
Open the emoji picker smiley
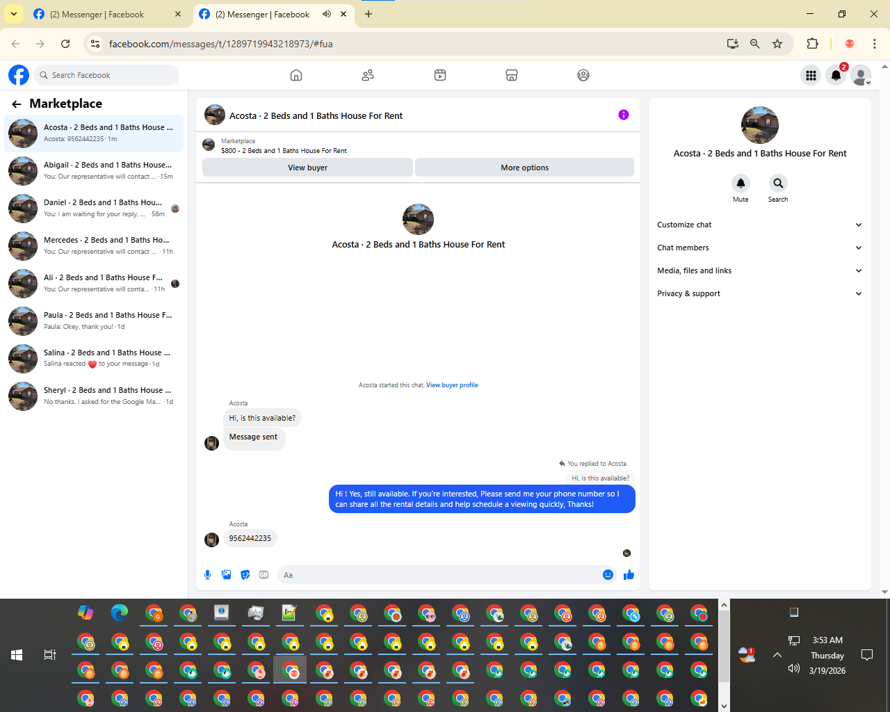click(x=608, y=574)
